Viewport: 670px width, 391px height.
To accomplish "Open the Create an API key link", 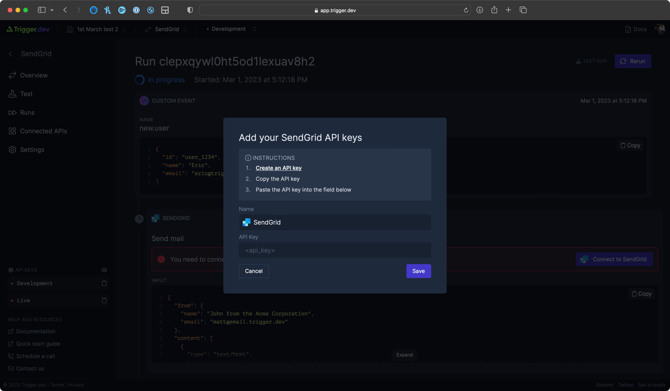I will (279, 168).
